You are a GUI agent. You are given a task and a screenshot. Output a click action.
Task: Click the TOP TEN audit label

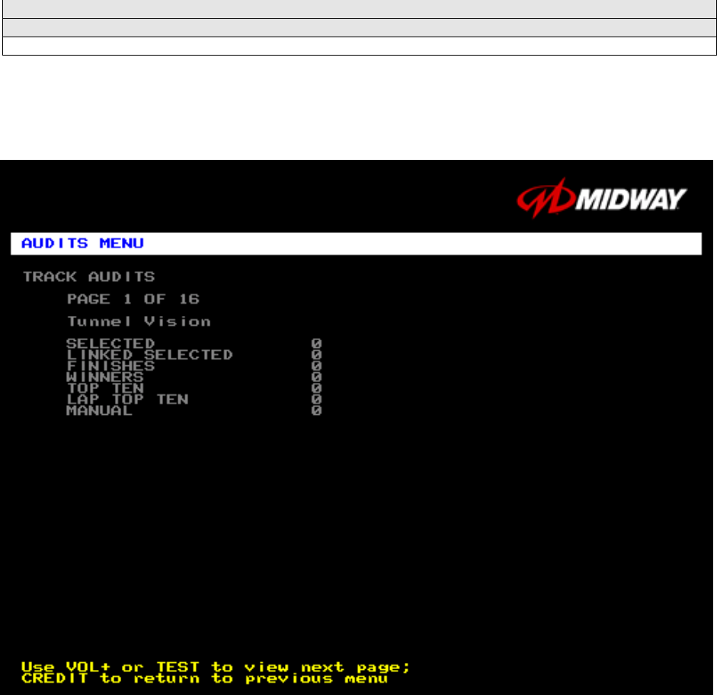(105, 388)
